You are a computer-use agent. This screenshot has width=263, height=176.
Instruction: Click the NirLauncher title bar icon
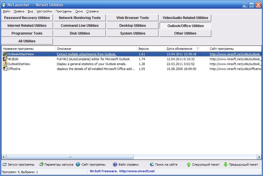(x=4, y=5)
